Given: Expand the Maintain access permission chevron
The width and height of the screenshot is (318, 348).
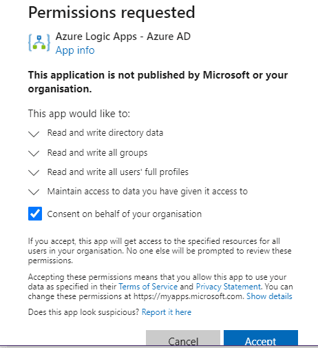Looking at the screenshot, I should pos(34,192).
